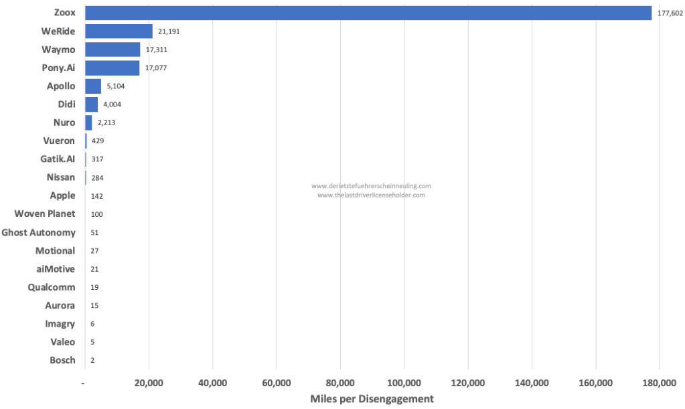Click the Woven Planet category label

point(45,214)
